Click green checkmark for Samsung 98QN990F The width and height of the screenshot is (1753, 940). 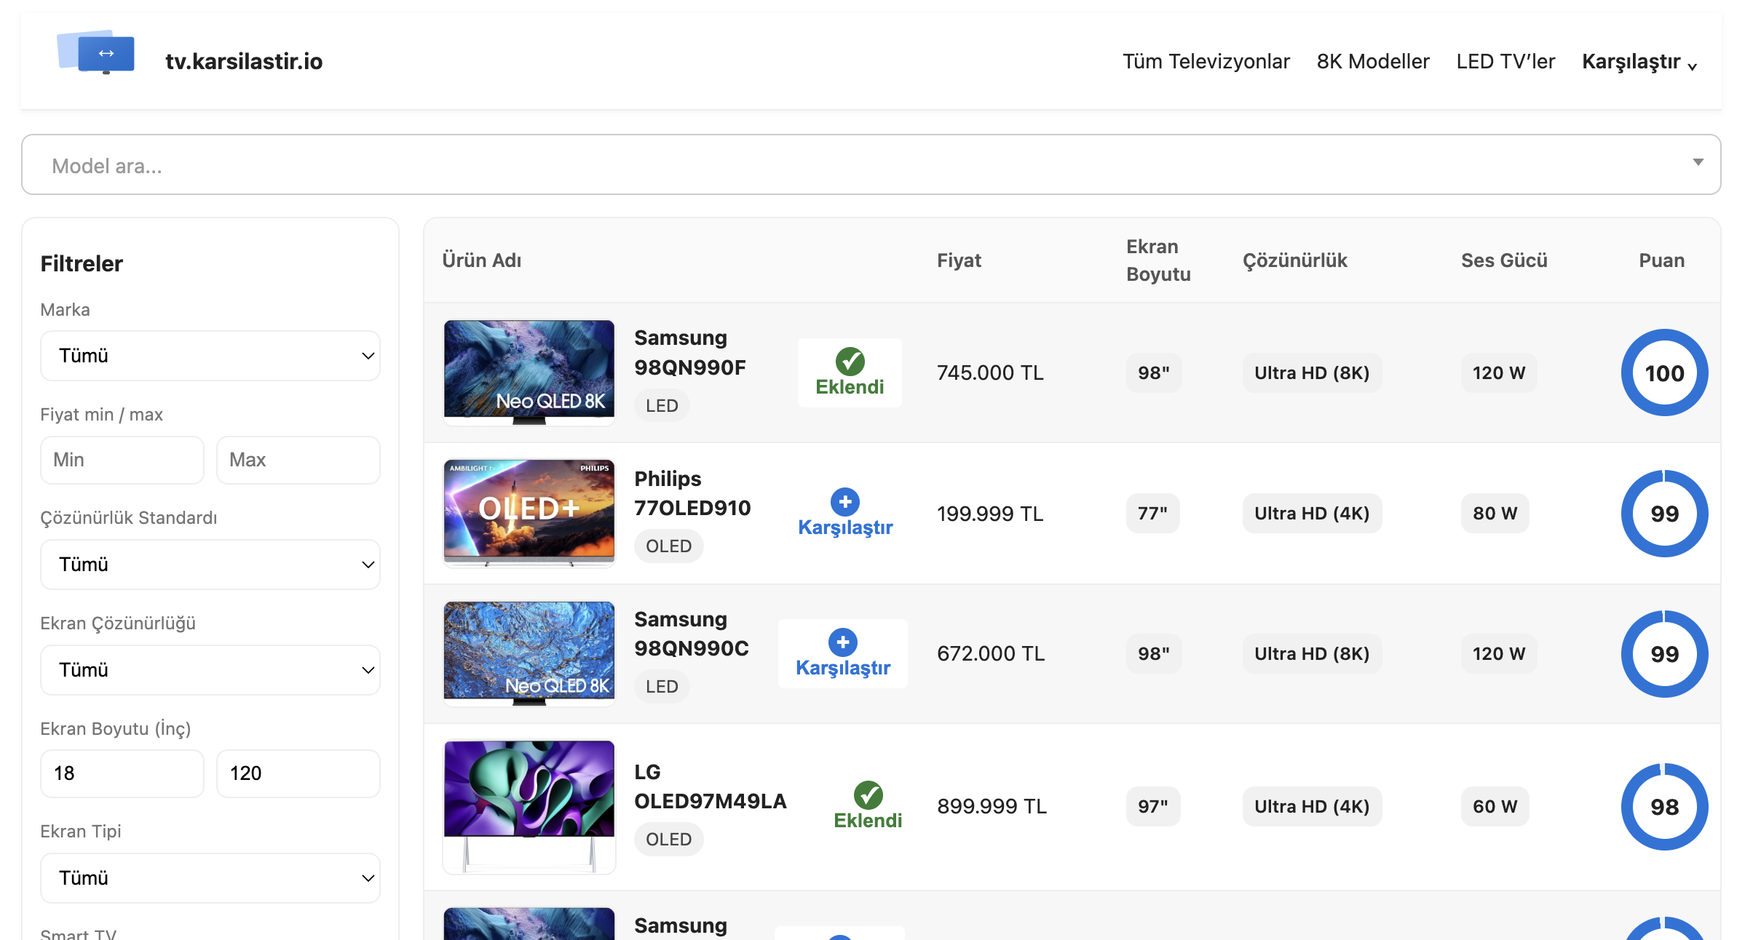click(x=850, y=361)
